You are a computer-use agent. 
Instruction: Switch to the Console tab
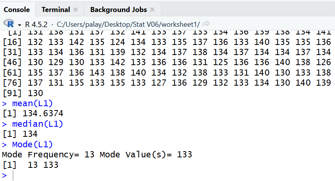(17, 9)
